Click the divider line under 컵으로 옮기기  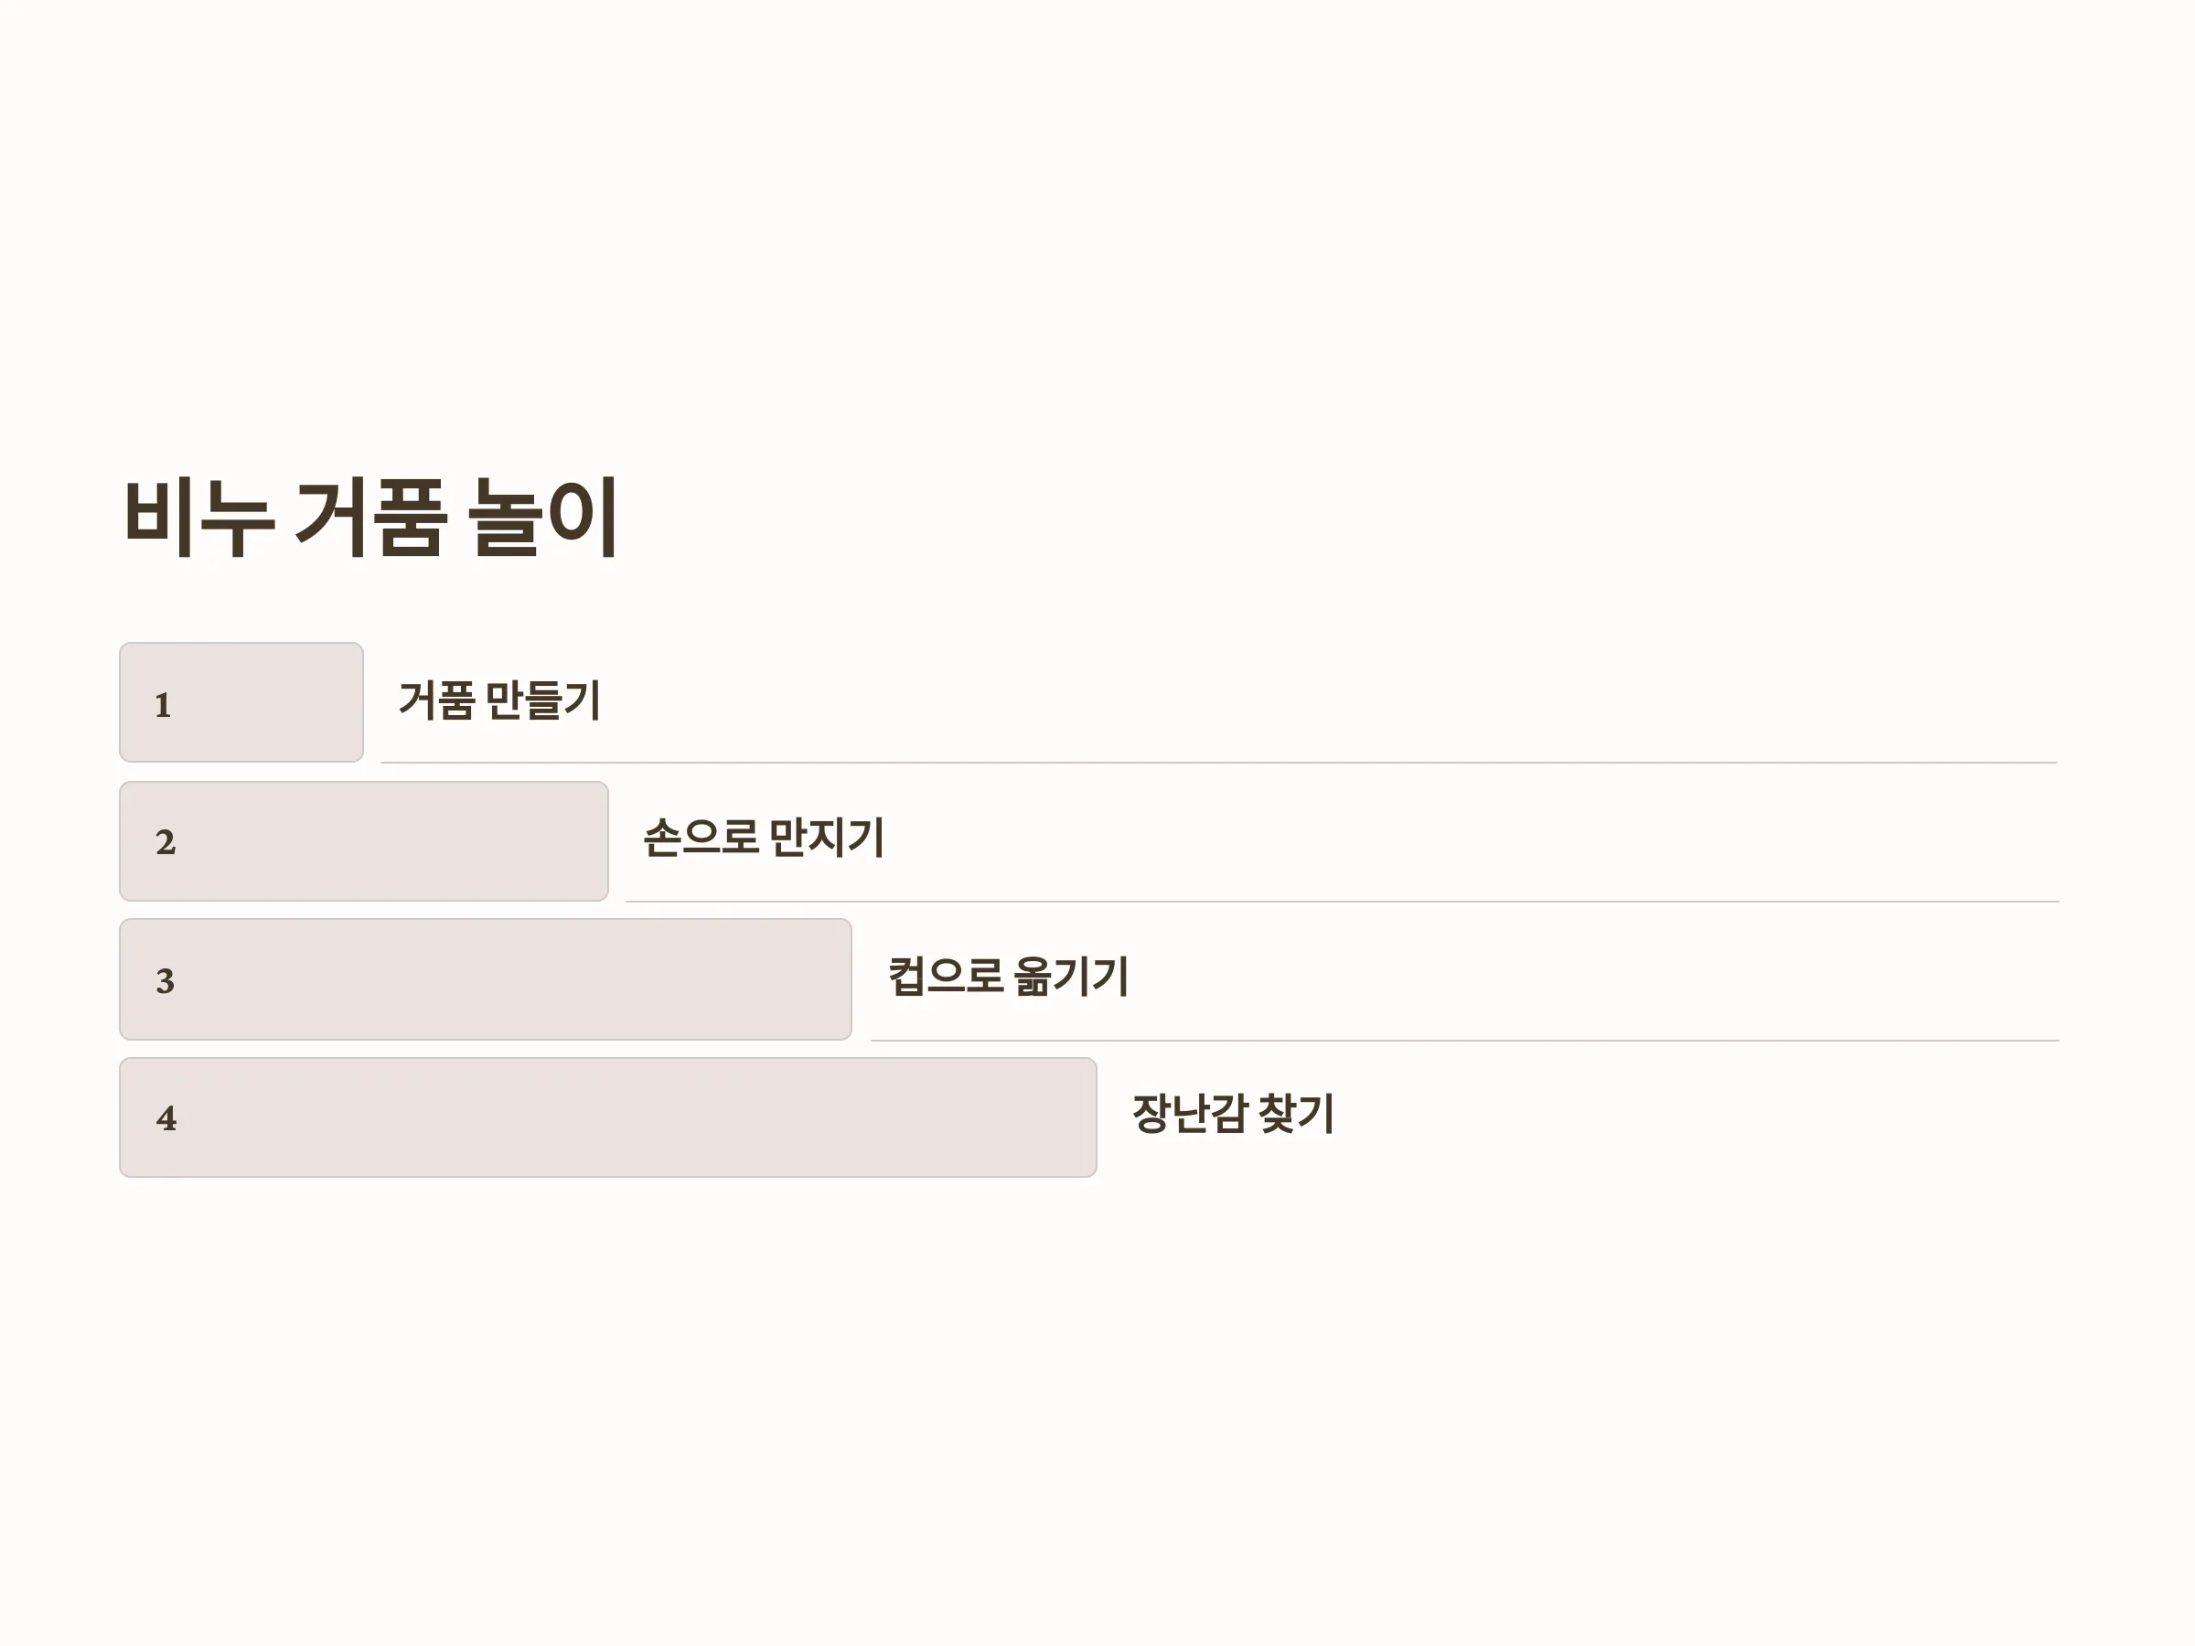1464,1040
